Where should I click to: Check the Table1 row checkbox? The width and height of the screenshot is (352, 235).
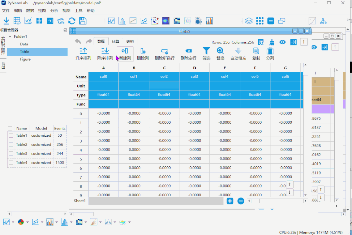coord(11,135)
